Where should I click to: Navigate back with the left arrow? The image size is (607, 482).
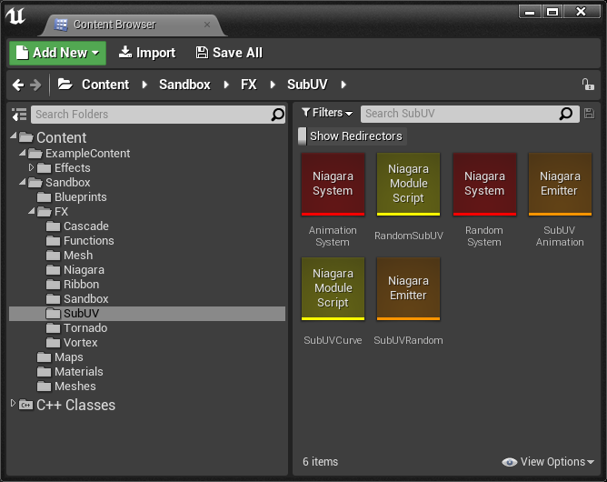click(x=18, y=85)
